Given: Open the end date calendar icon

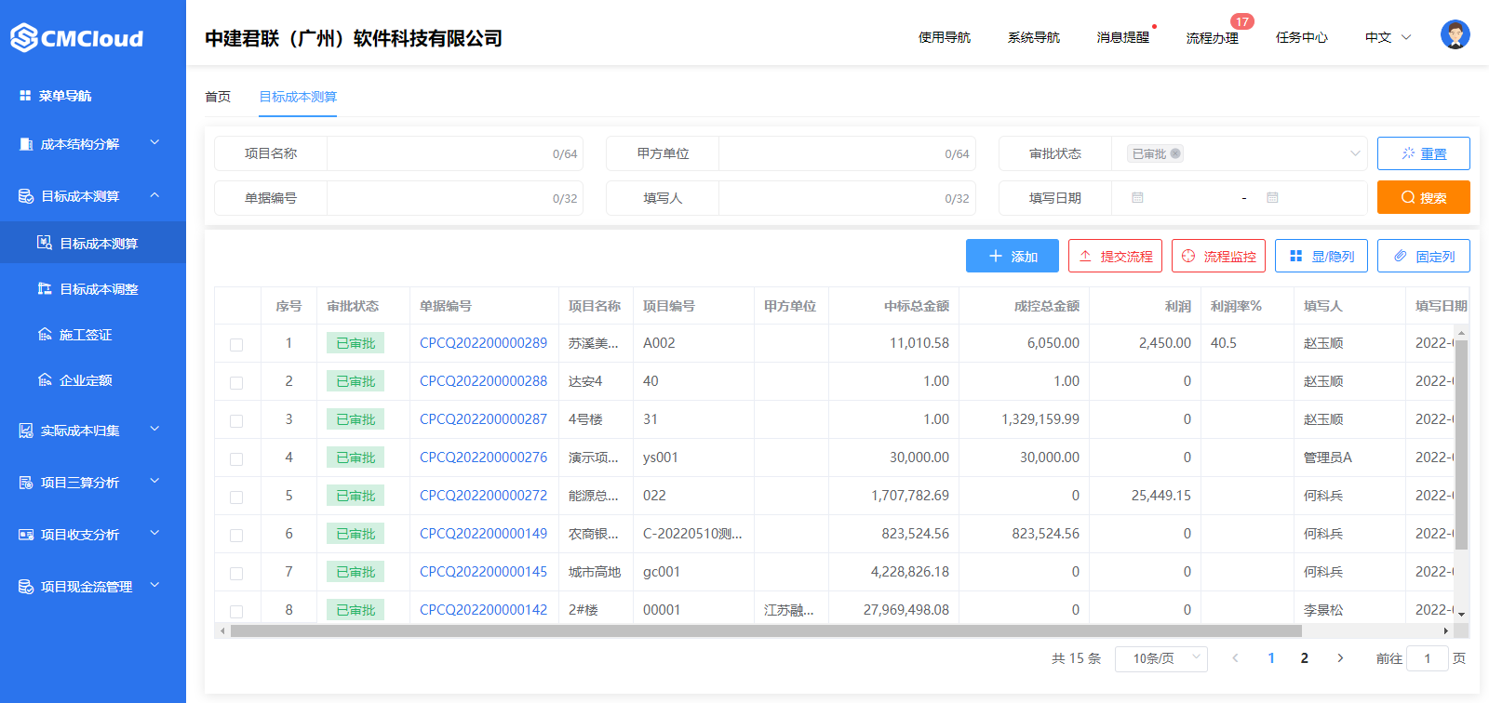Looking at the screenshot, I should click(x=1272, y=198).
